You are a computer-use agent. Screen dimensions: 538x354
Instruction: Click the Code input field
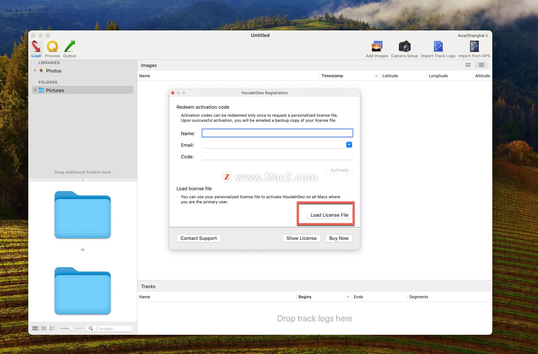pyautogui.click(x=277, y=156)
